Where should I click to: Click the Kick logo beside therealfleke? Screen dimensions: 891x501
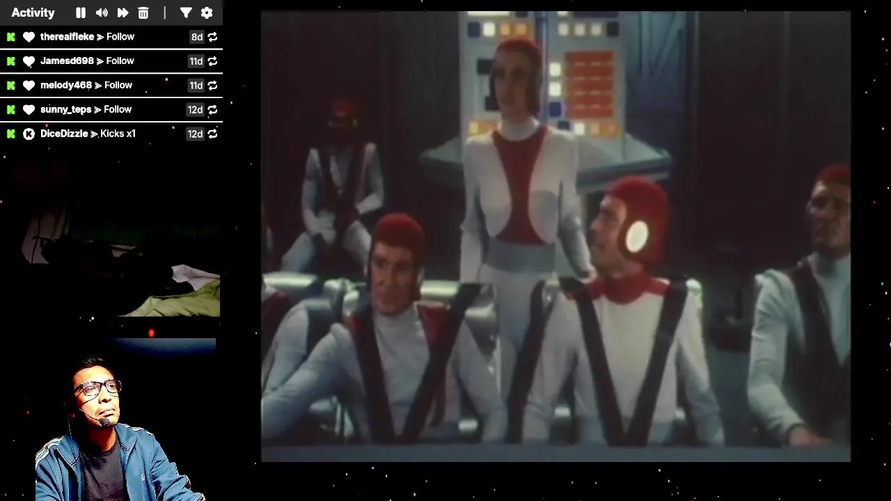pyautogui.click(x=11, y=37)
